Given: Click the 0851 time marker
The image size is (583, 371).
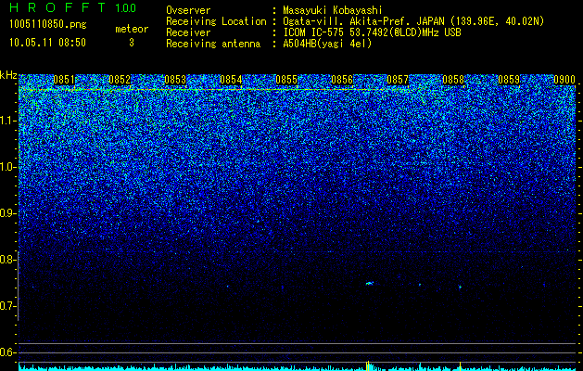Looking at the screenshot, I should coord(64,80).
